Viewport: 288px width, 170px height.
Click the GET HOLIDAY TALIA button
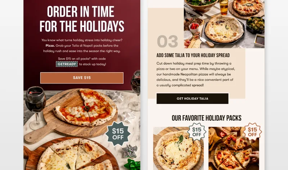pyautogui.click(x=193, y=99)
